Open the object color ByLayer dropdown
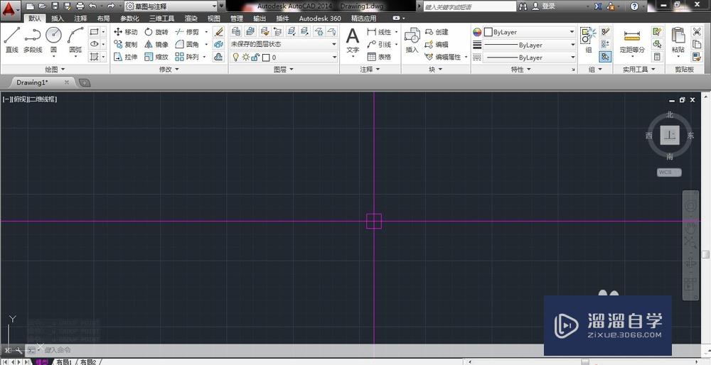Image resolution: width=711 pixels, height=365 pixels. click(x=530, y=32)
